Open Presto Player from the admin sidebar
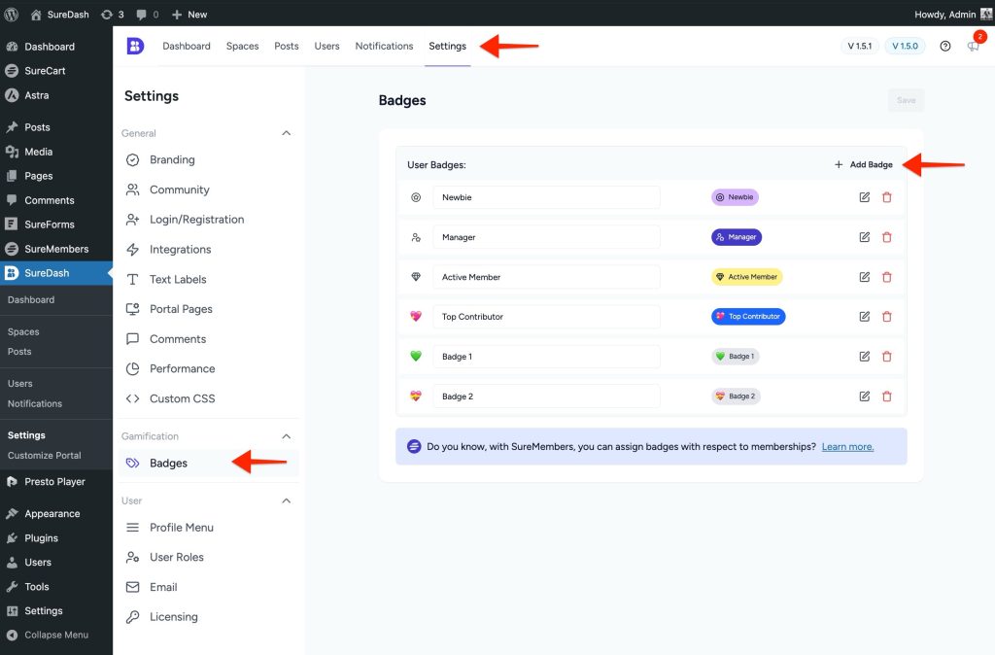The image size is (995, 655). tap(53, 480)
